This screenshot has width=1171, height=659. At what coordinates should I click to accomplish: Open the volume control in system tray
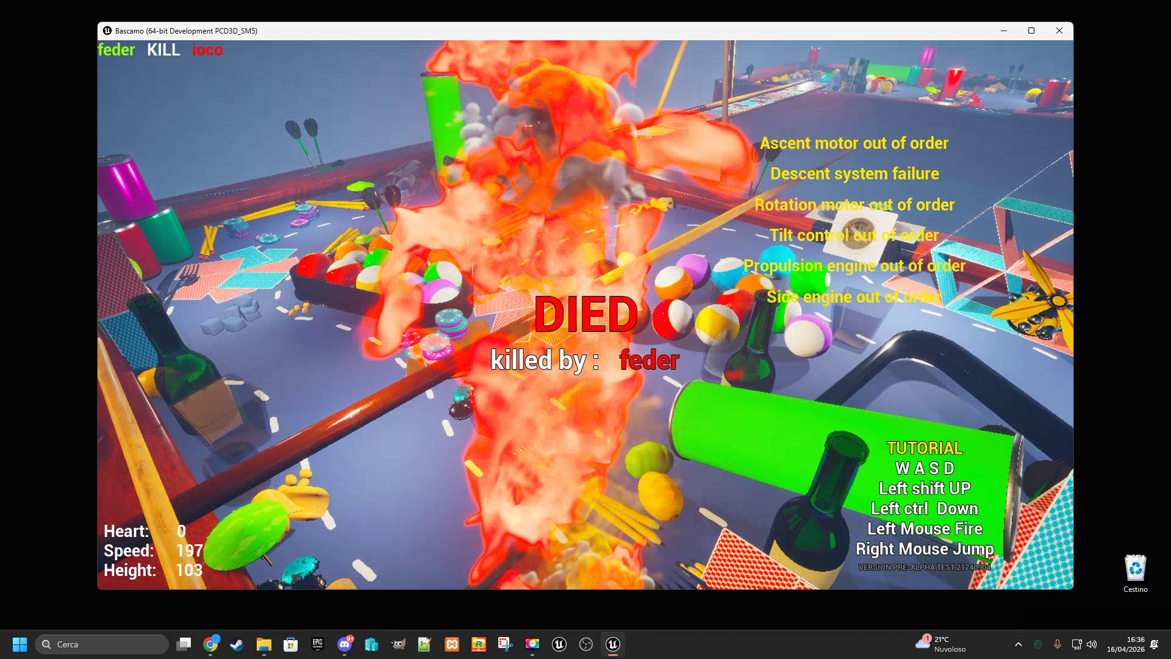pyautogui.click(x=1092, y=644)
